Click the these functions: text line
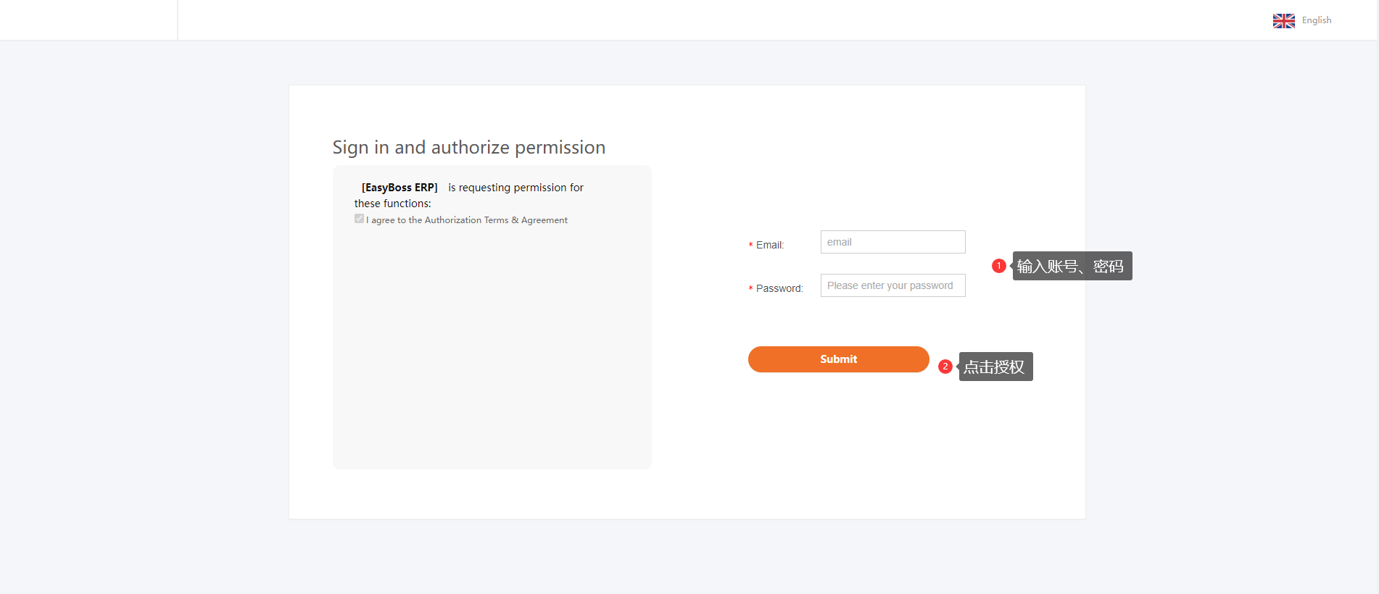 tap(392, 204)
